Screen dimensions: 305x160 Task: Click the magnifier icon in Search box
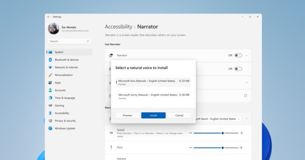88,41
